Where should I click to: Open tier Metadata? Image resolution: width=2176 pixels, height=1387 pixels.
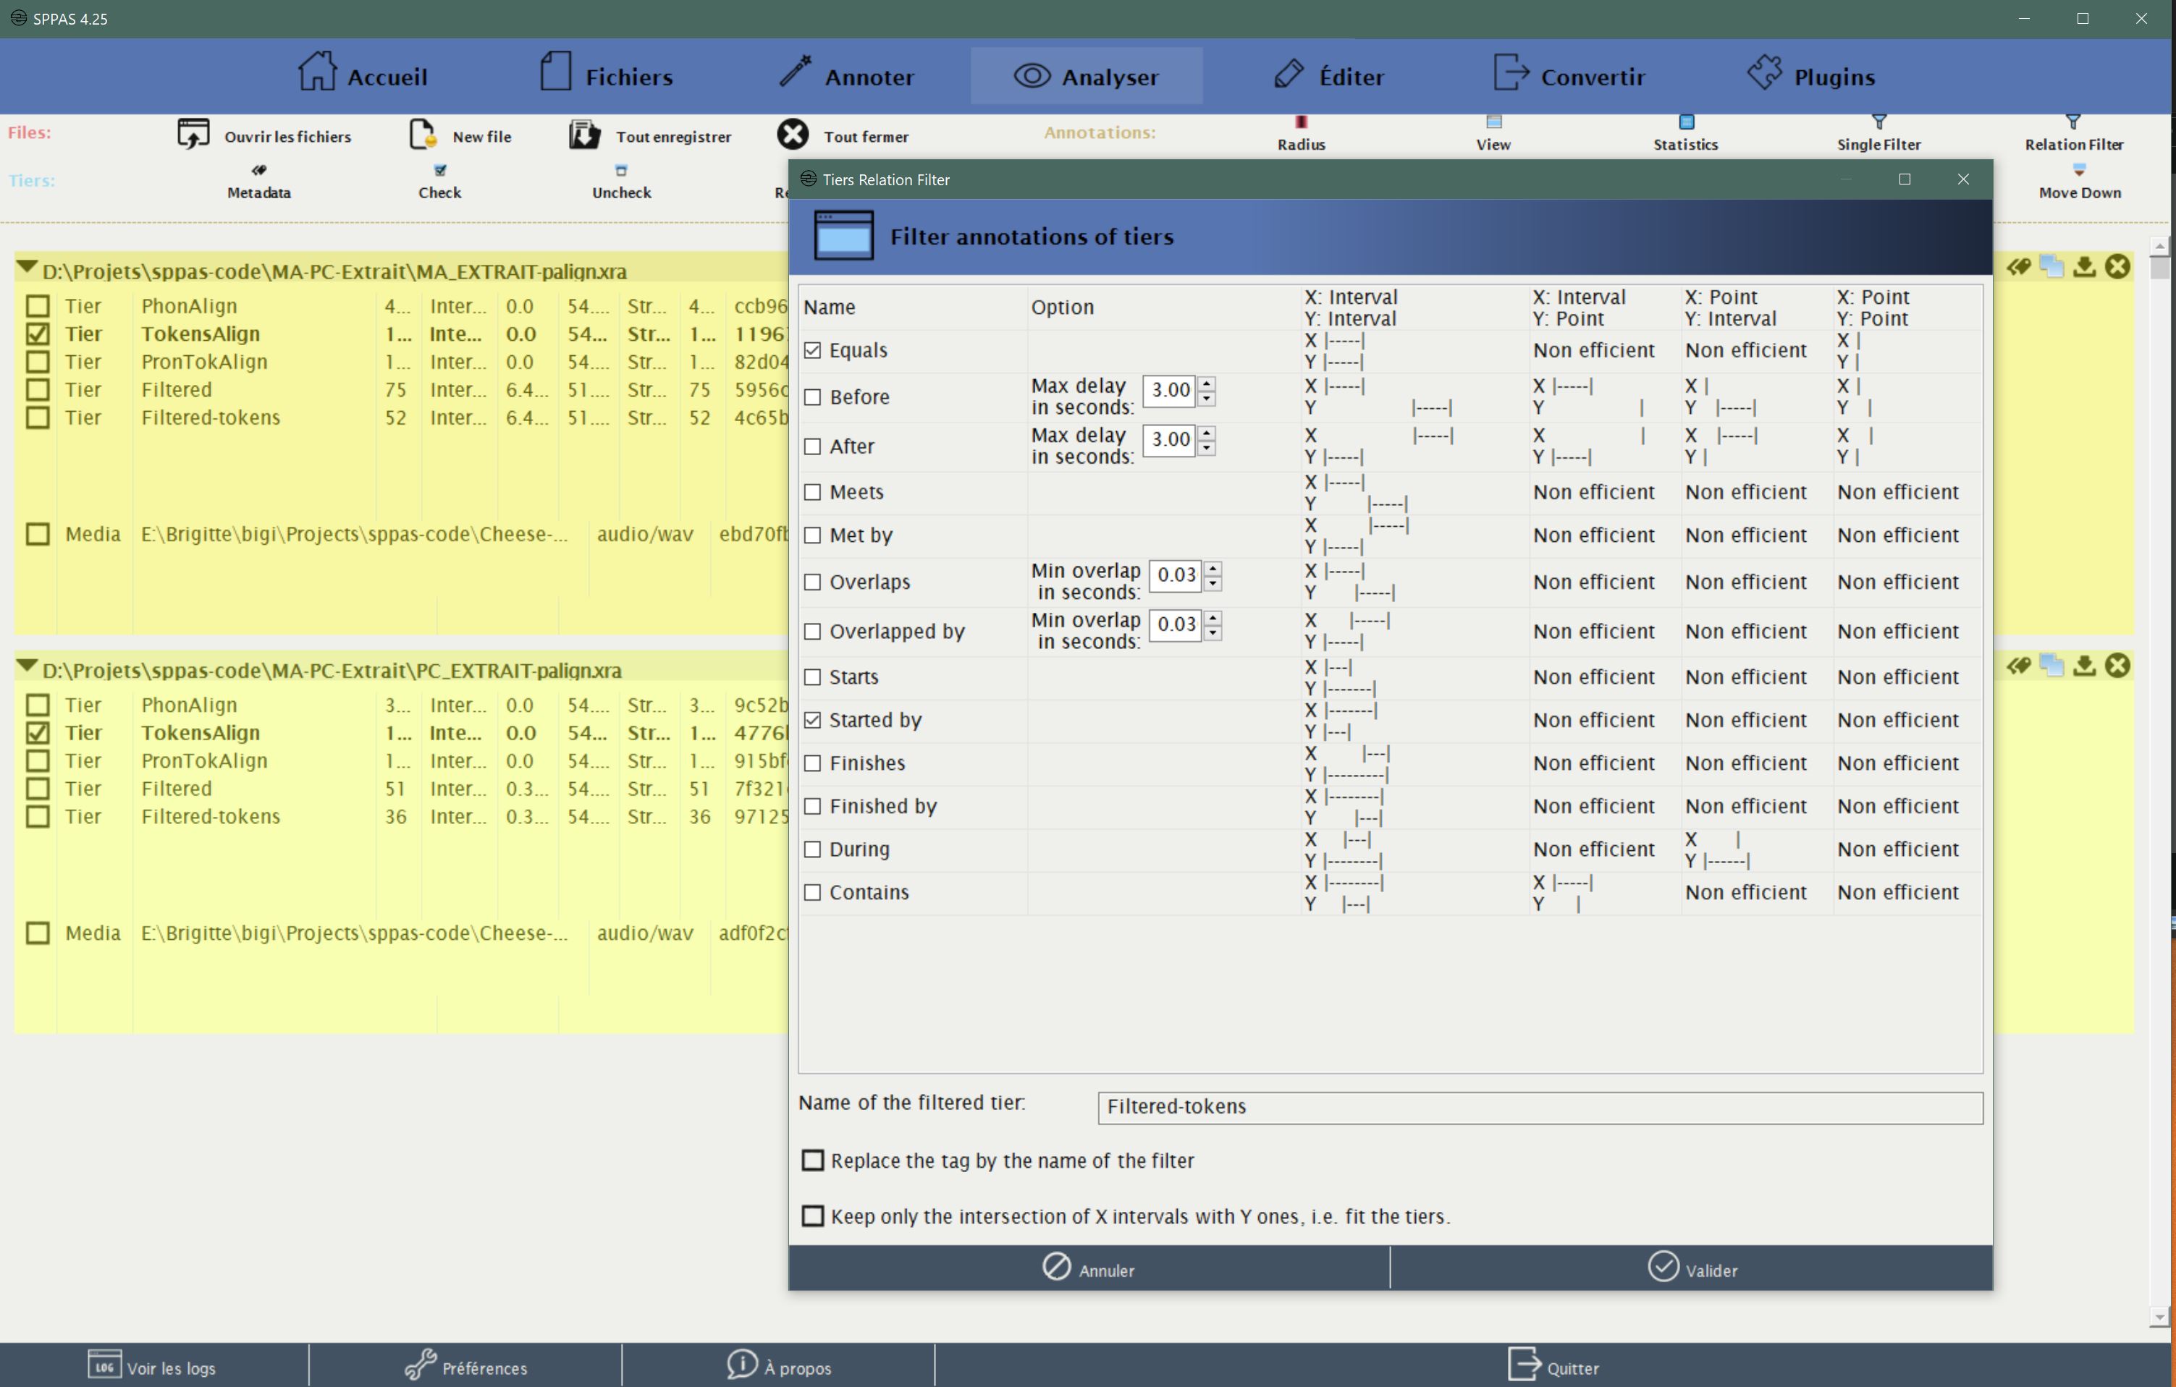[259, 182]
